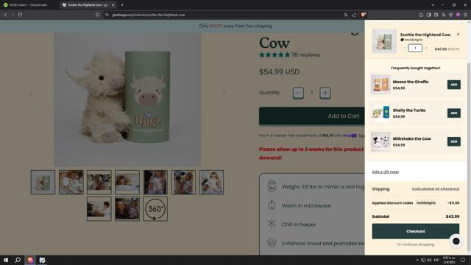Show hidden system tray icons chevron
This screenshot has width=471, height=265.
pos(417,260)
